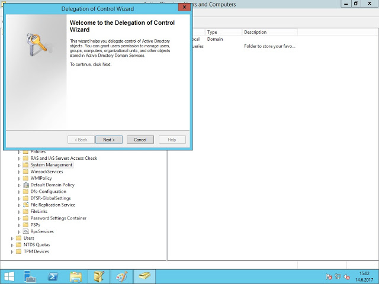Click the network icon in the system tray
The height and width of the screenshot is (284, 379).
pos(337,276)
